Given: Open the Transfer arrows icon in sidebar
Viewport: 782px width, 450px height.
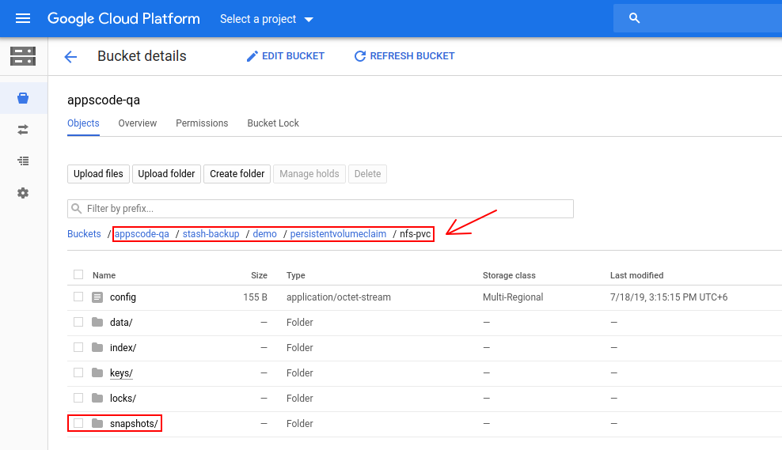Looking at the screenshot, I should pyautogui.click(x=23, y=129).
